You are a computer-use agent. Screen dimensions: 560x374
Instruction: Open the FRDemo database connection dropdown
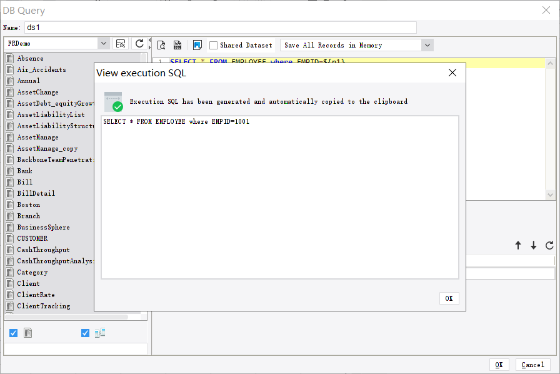(103, 43)
